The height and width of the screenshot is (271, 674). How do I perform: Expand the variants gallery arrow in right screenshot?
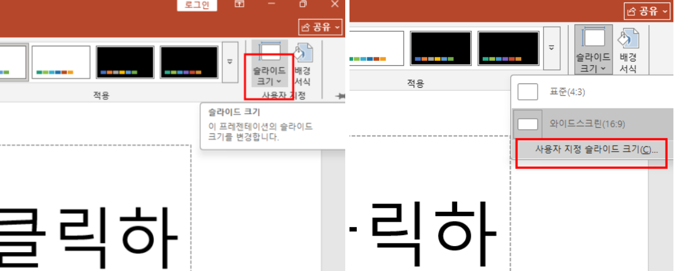coord(552,48)
